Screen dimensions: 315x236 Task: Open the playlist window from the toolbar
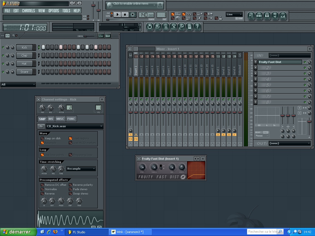tap(251, 16)
